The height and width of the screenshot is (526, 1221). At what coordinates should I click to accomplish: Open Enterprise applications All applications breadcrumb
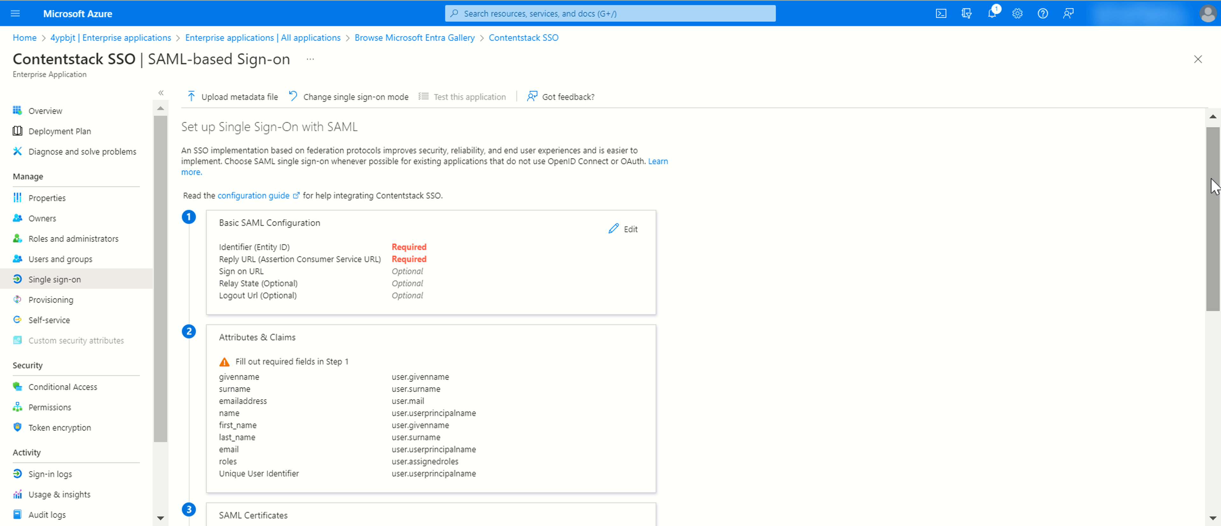pyautogui.click(x=263, y=38)
